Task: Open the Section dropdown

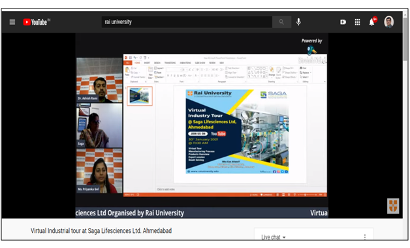Action: pyautogui.click(x=159, y=77)
